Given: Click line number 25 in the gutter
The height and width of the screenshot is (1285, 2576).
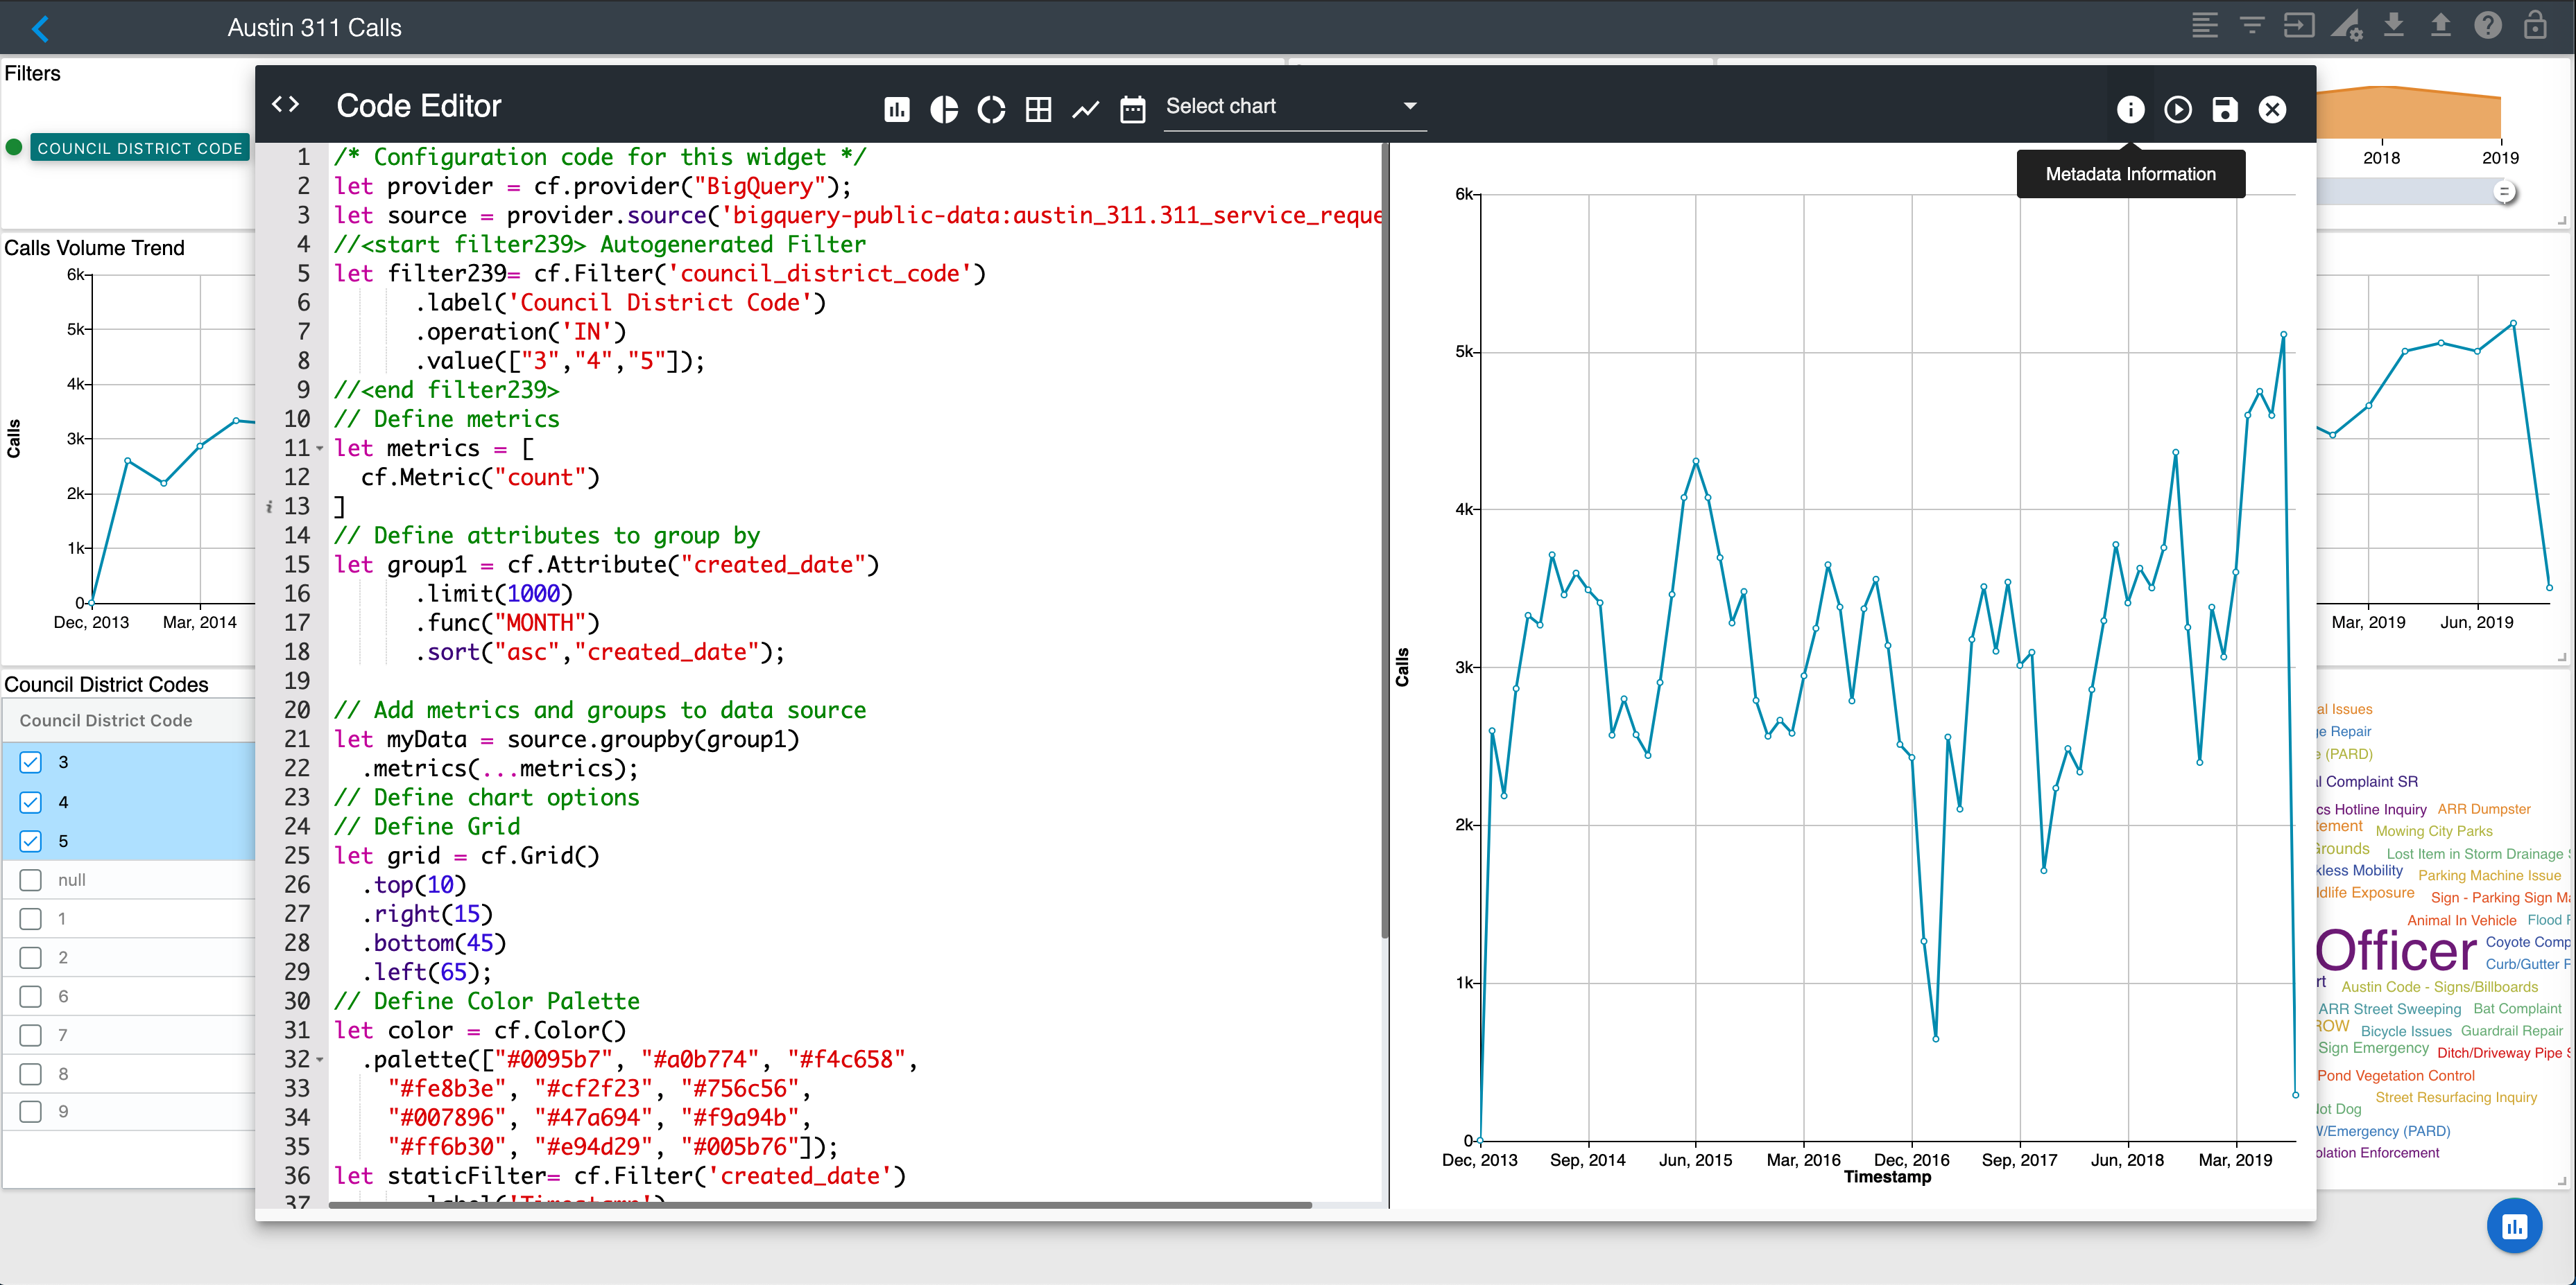Looking at the screenshot, I should (x=297, y=857).
